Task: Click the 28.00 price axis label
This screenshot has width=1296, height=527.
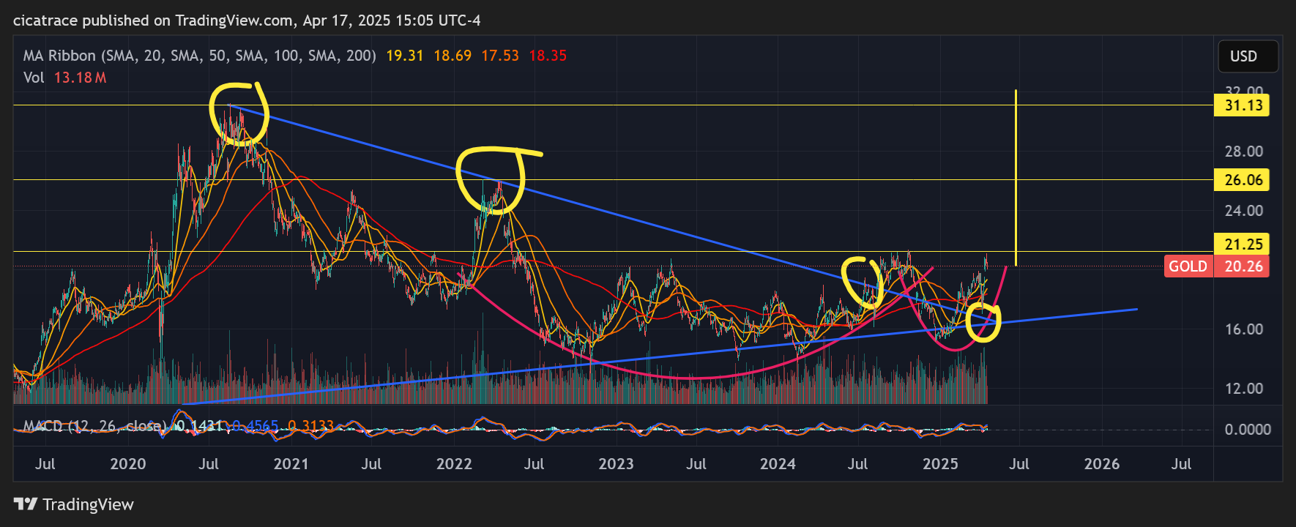Action: click(1244, 152)
